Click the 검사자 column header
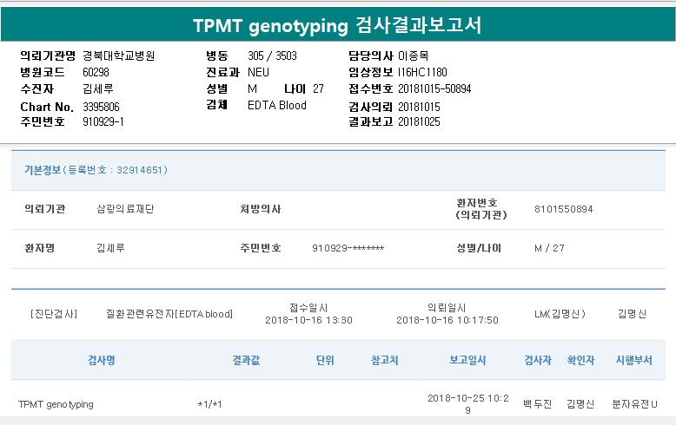The height and width of the screenshot is (425, 676). tap(537, 360)
